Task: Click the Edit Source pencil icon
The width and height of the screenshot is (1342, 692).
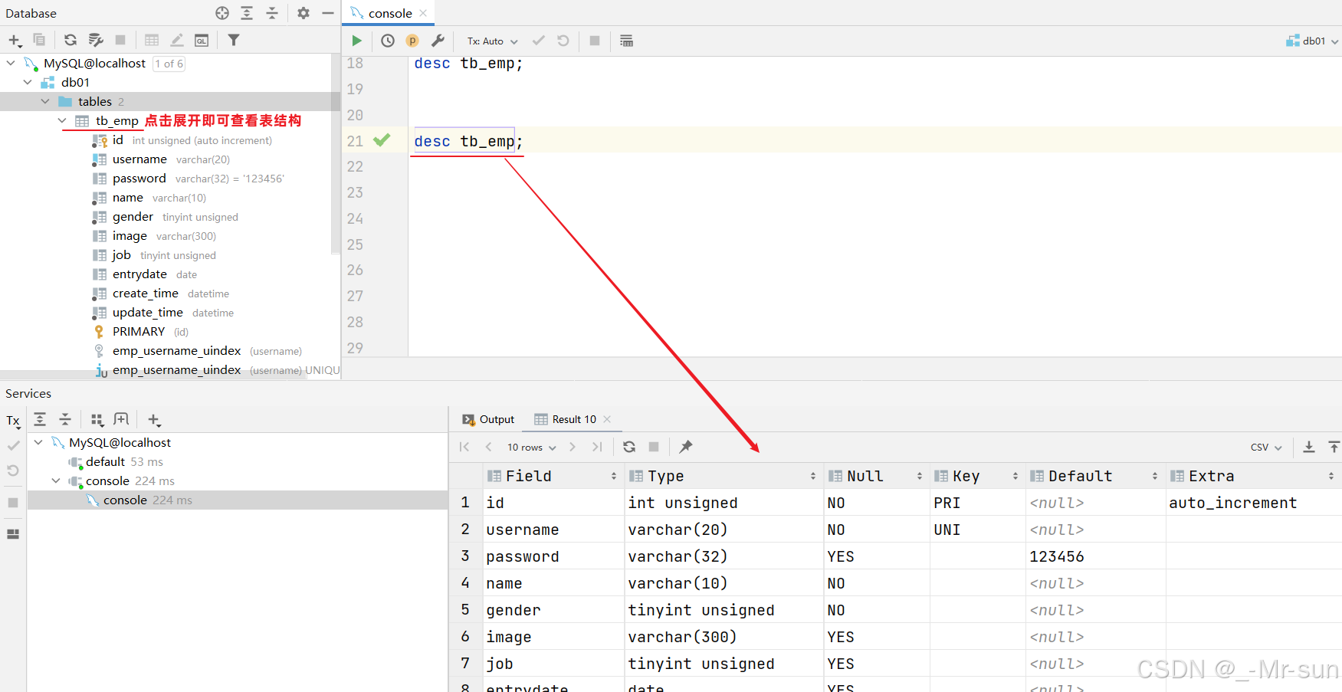Action: pyautogui.click(x=177, y=40)
